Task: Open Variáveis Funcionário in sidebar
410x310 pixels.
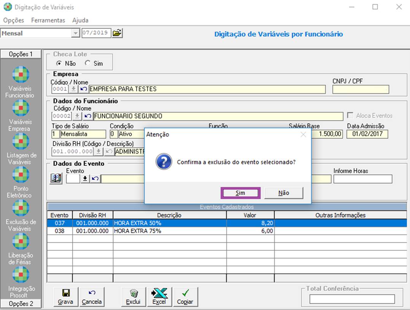Action: point(21,75)
